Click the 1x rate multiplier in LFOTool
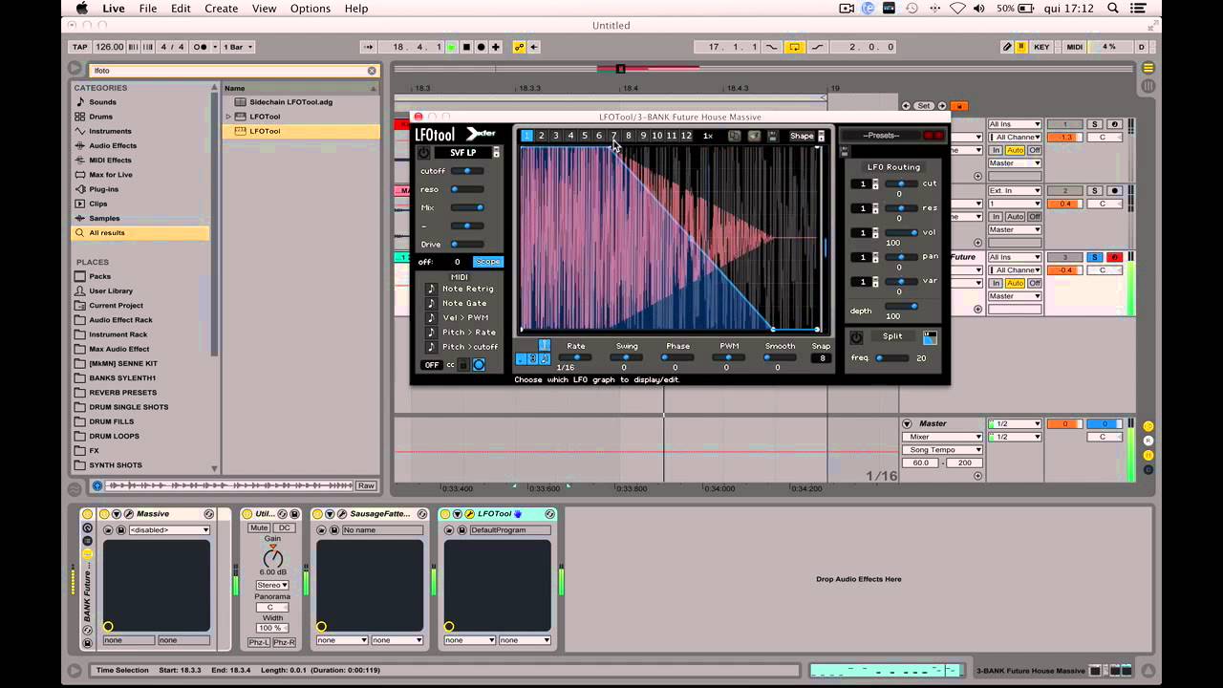1223x688 pixels. (708, 136)
